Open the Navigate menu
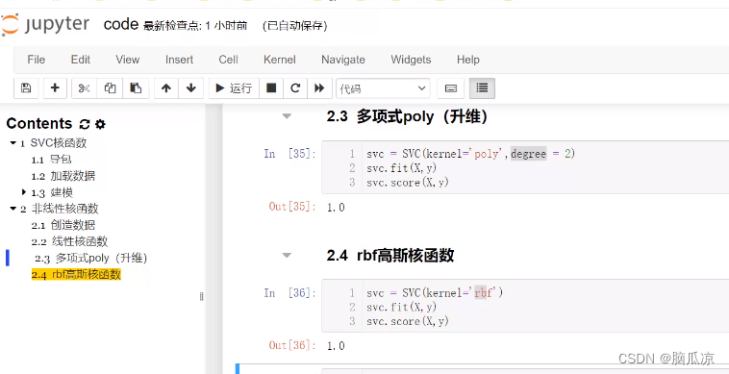Screen dimensions: 729x374 click(x=343, y=60)
